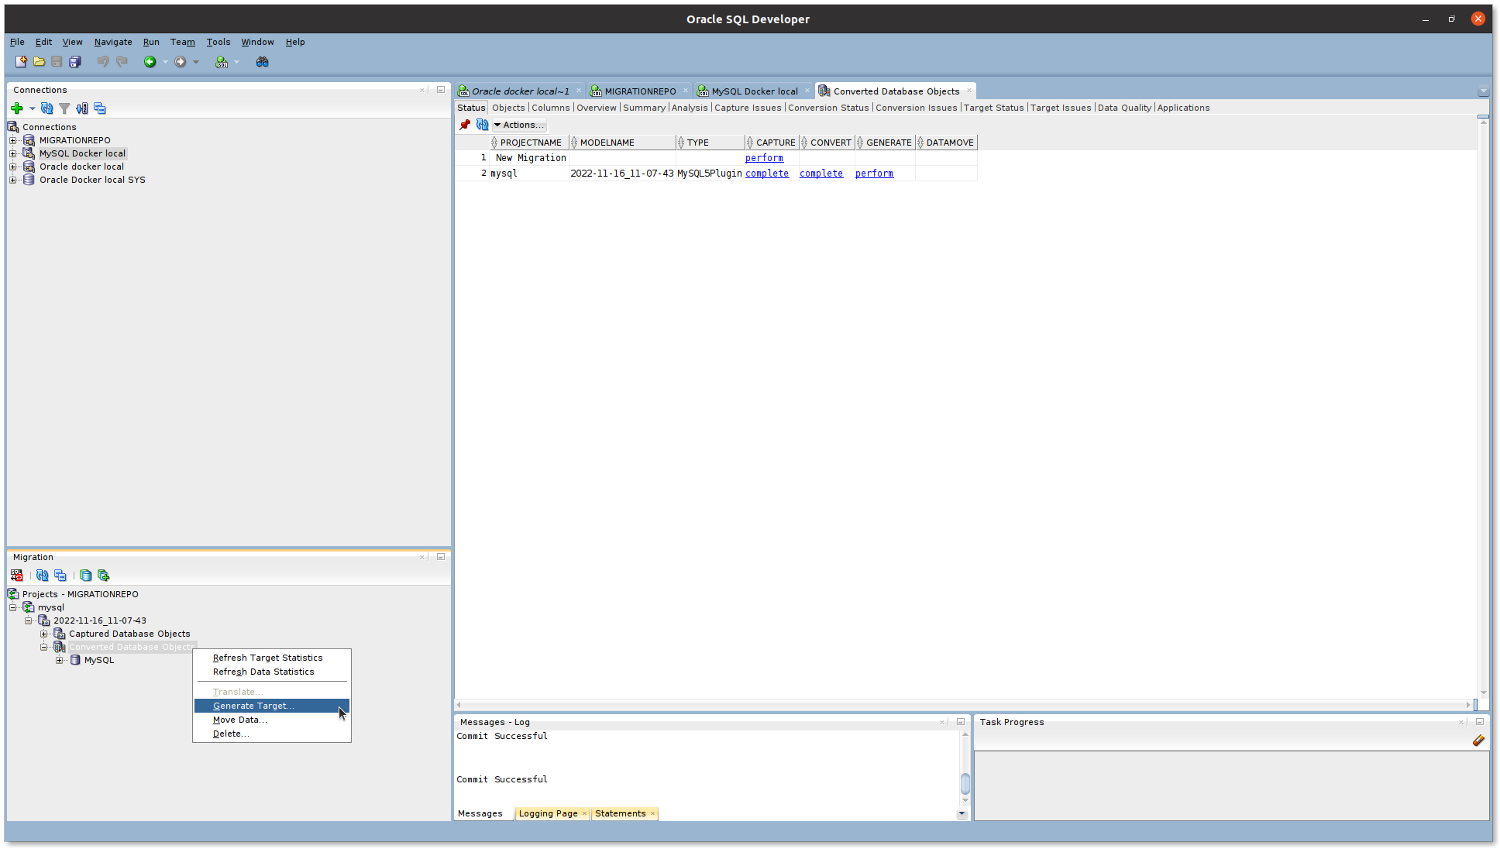1500x849 pixels.
Task: Expand the MIGRATIONREPO connection node
Action: tap(13, 140)
